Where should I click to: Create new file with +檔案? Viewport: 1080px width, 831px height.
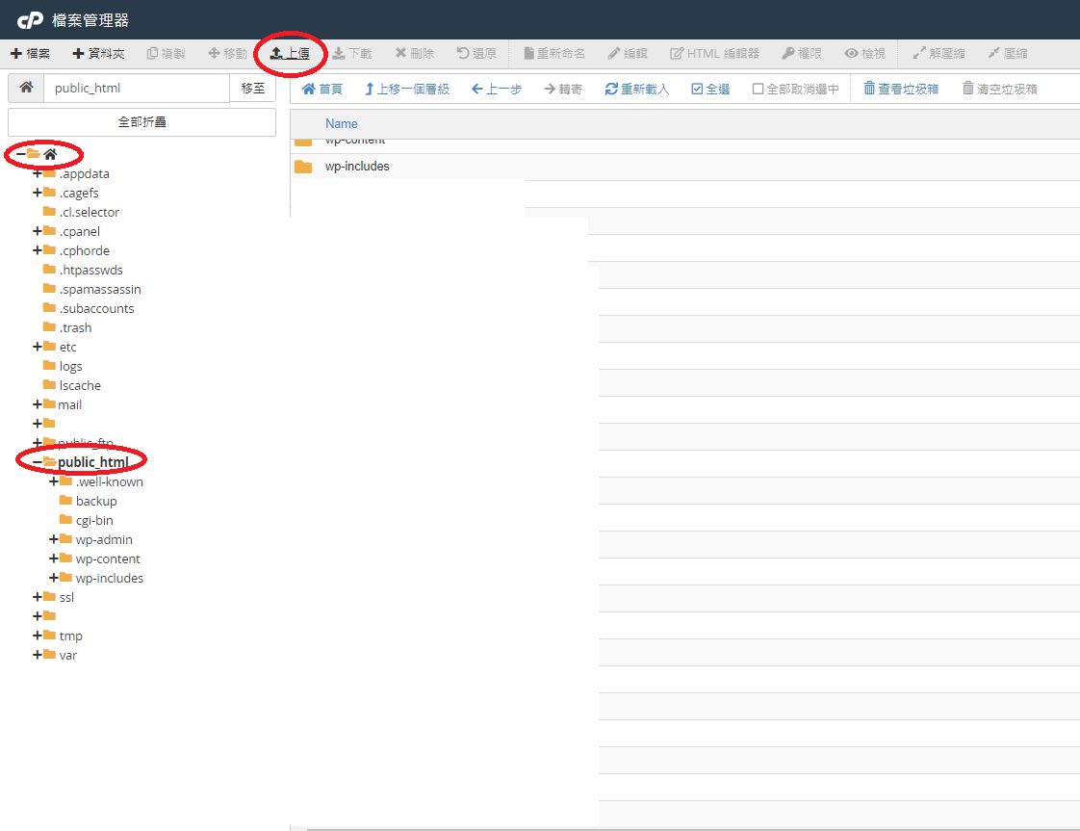pyautogui.click(x=30, y=54)
